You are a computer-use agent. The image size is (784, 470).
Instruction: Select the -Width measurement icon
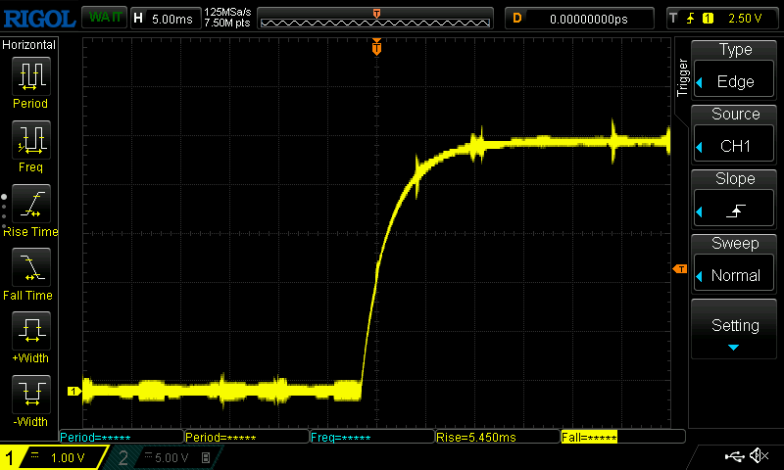[x=29, y=395]
